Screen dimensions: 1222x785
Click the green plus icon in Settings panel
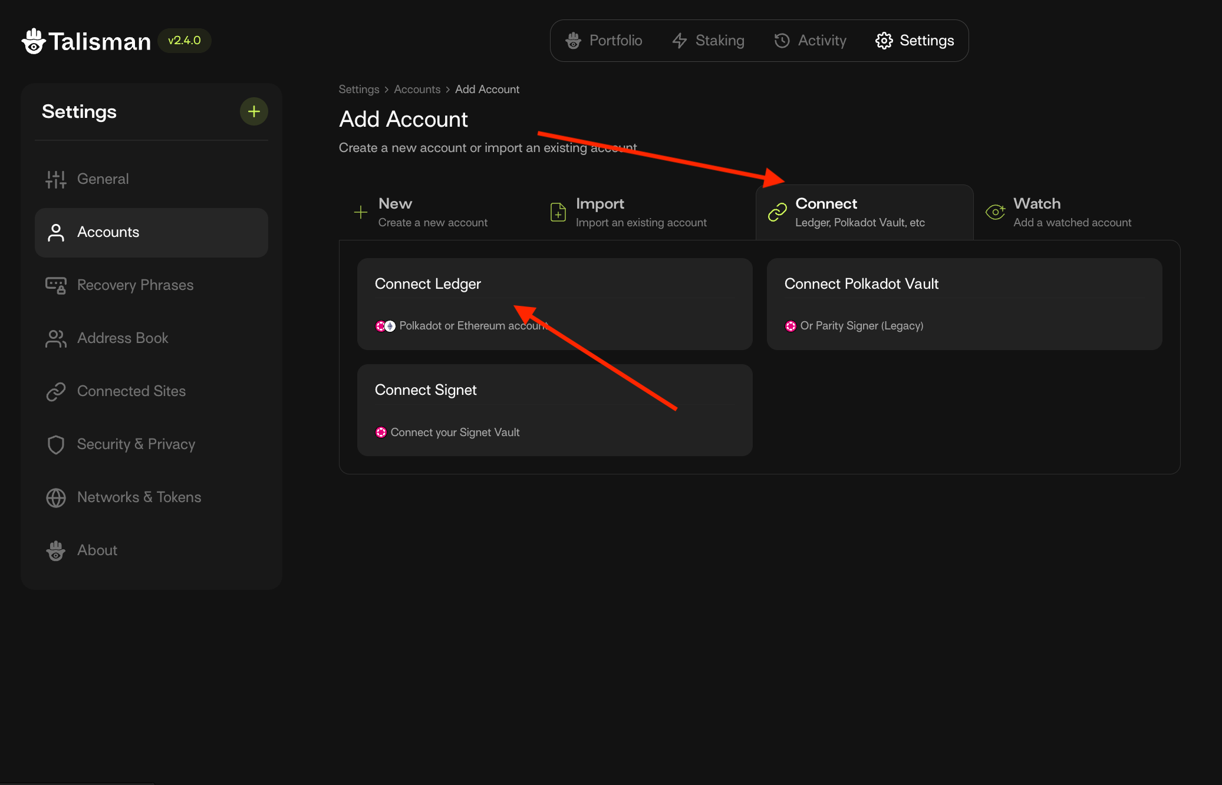pos(253,111)
